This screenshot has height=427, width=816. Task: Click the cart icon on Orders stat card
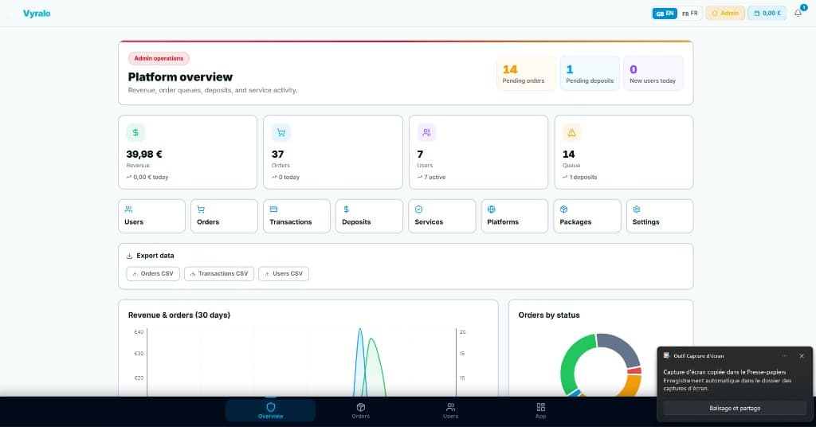(x=281, y=132)
